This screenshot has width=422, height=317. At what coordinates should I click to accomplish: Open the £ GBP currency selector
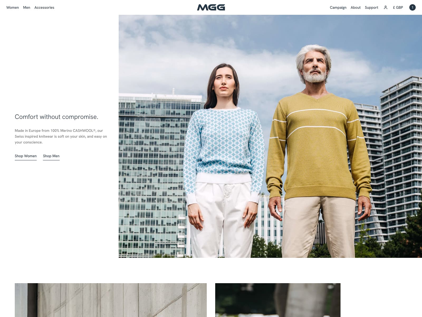398,7
